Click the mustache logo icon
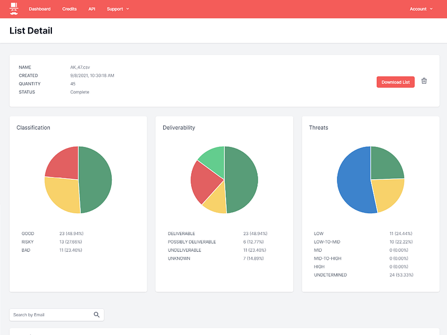Viewport: 447px width, 335px height. (x=13, y=9)
